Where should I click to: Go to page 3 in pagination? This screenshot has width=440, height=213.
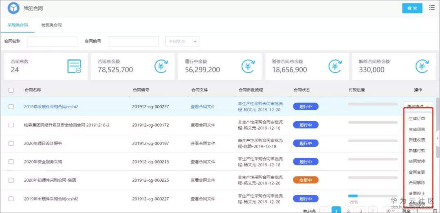tap(360, 210)
